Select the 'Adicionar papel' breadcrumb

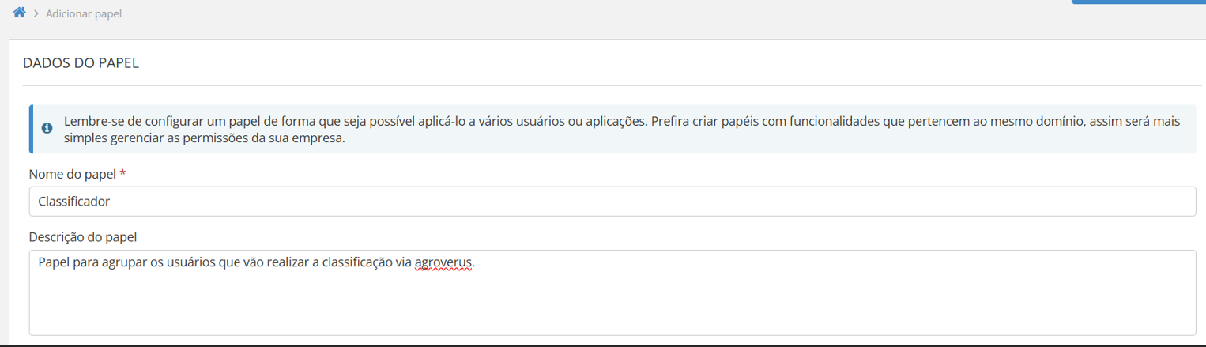pyautogui.click(x=84, y=14)
